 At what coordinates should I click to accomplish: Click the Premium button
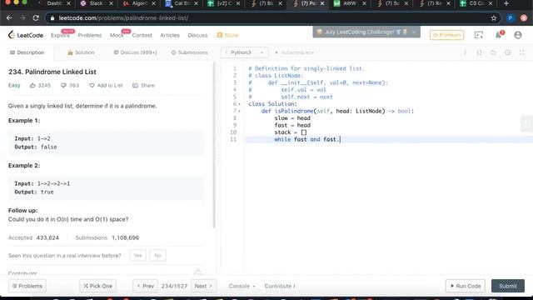point(446,35)
